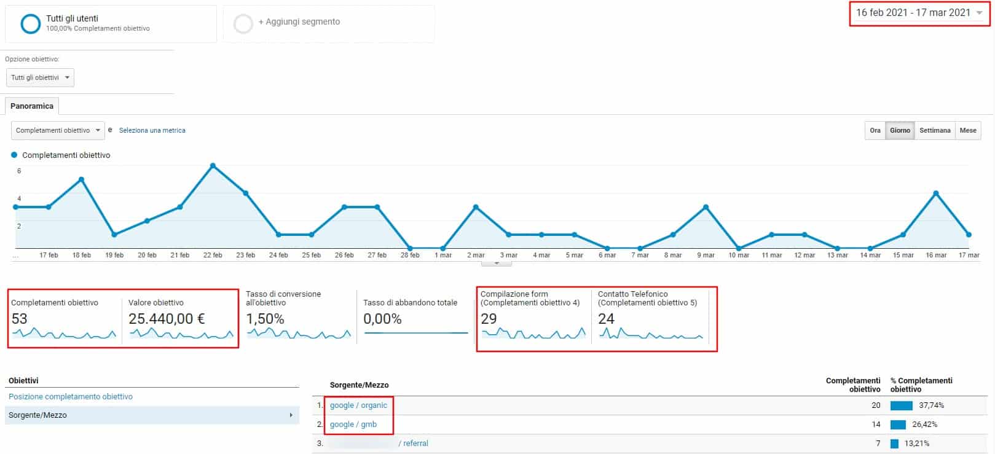Click the Valore obiettivo sparkline chart
This screenshot has width=995, height=454.
click(181, 334)
